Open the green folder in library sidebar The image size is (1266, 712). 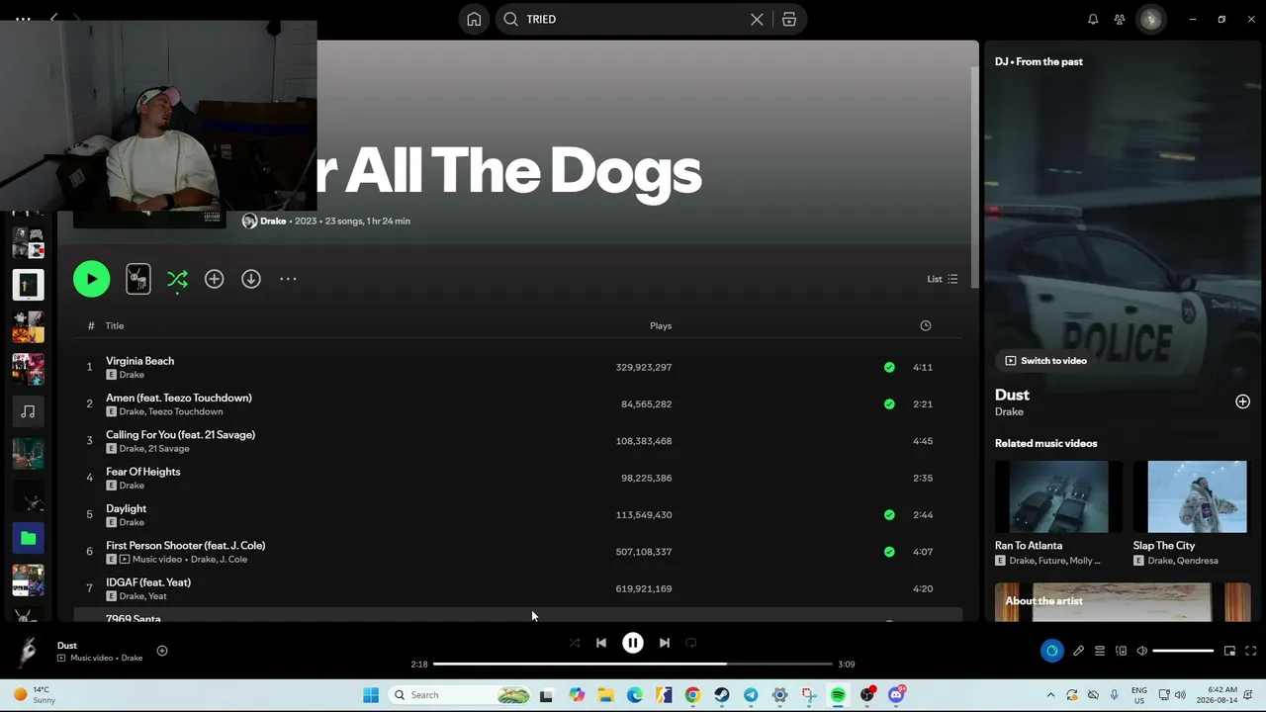coord(28,538)
